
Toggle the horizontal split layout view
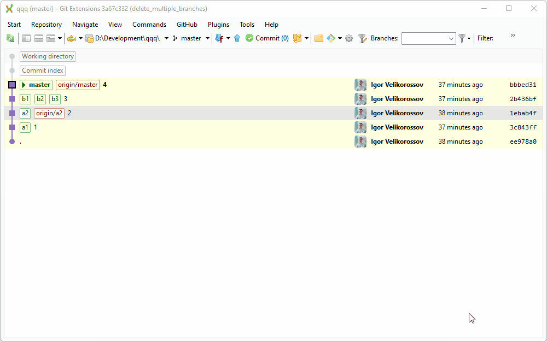point(38,38)
